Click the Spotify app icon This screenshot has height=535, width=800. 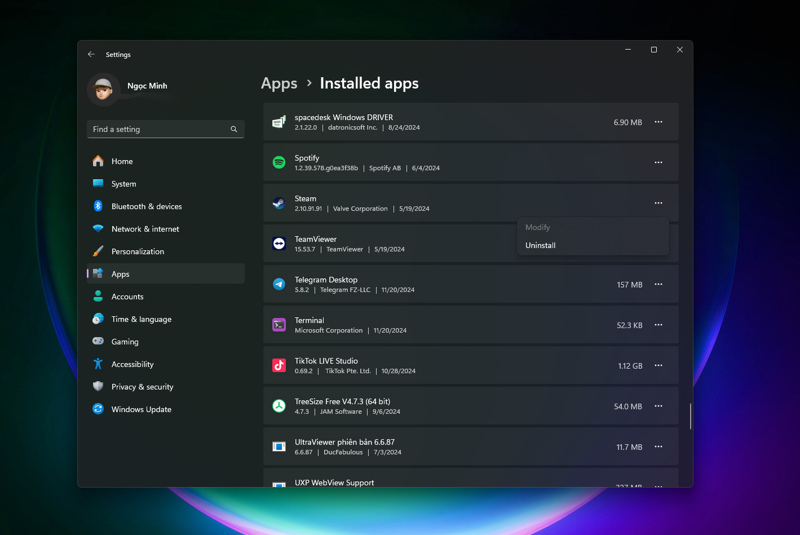tap(279, 162)
